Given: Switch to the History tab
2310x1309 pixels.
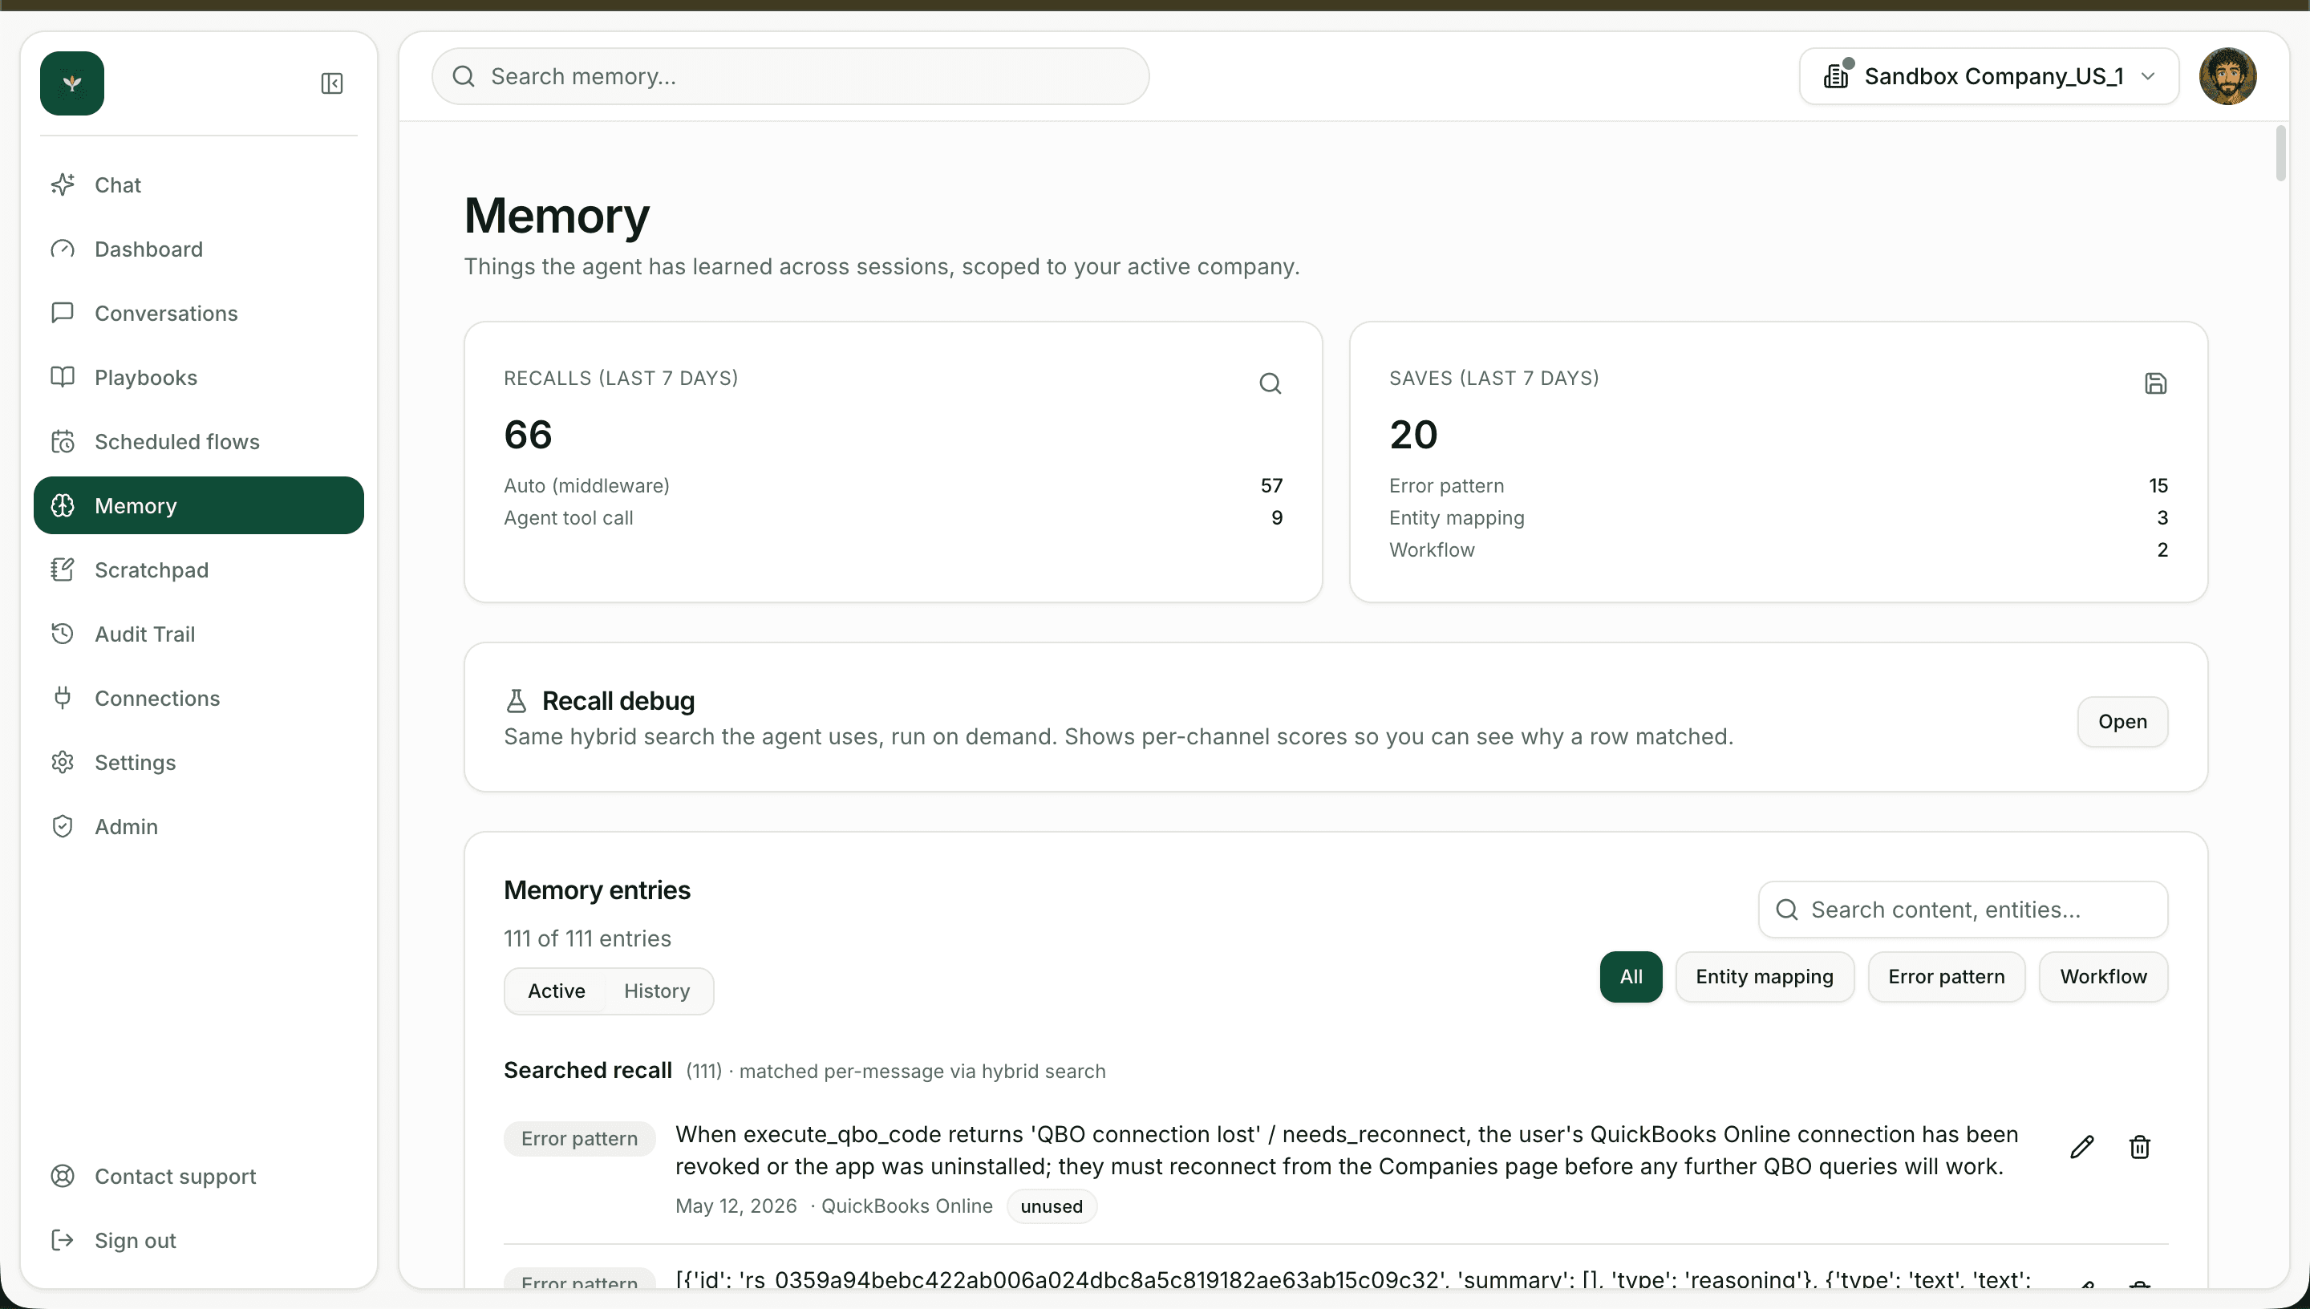Looking at the screenshot, I should click(x=657, y=991).
